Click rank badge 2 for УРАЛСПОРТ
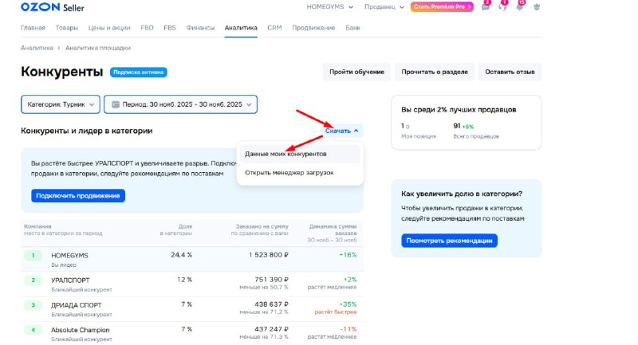This screenshot has height=345, width=638. pos(33,280)
